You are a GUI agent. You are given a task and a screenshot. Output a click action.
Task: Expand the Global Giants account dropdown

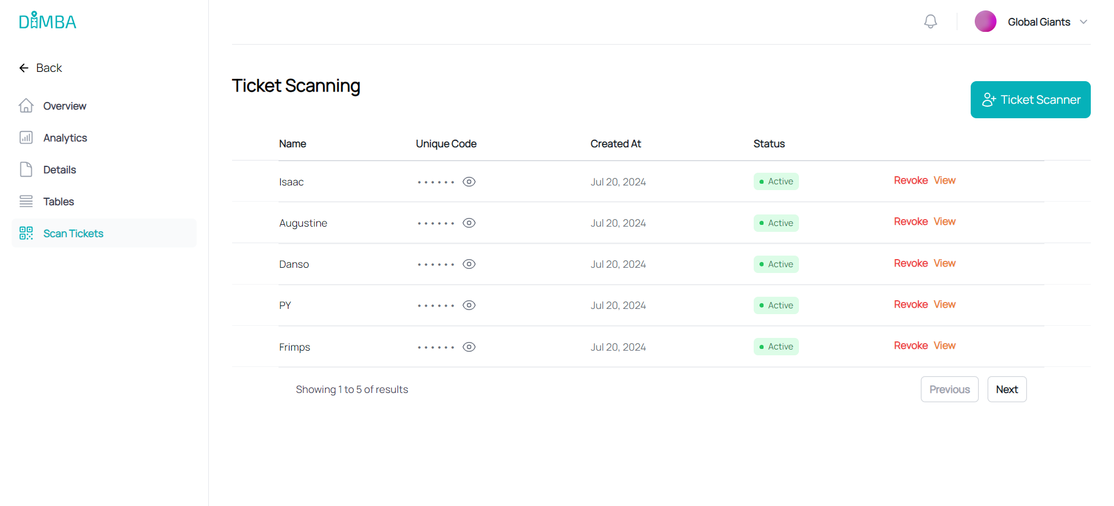pos(1083,22)
